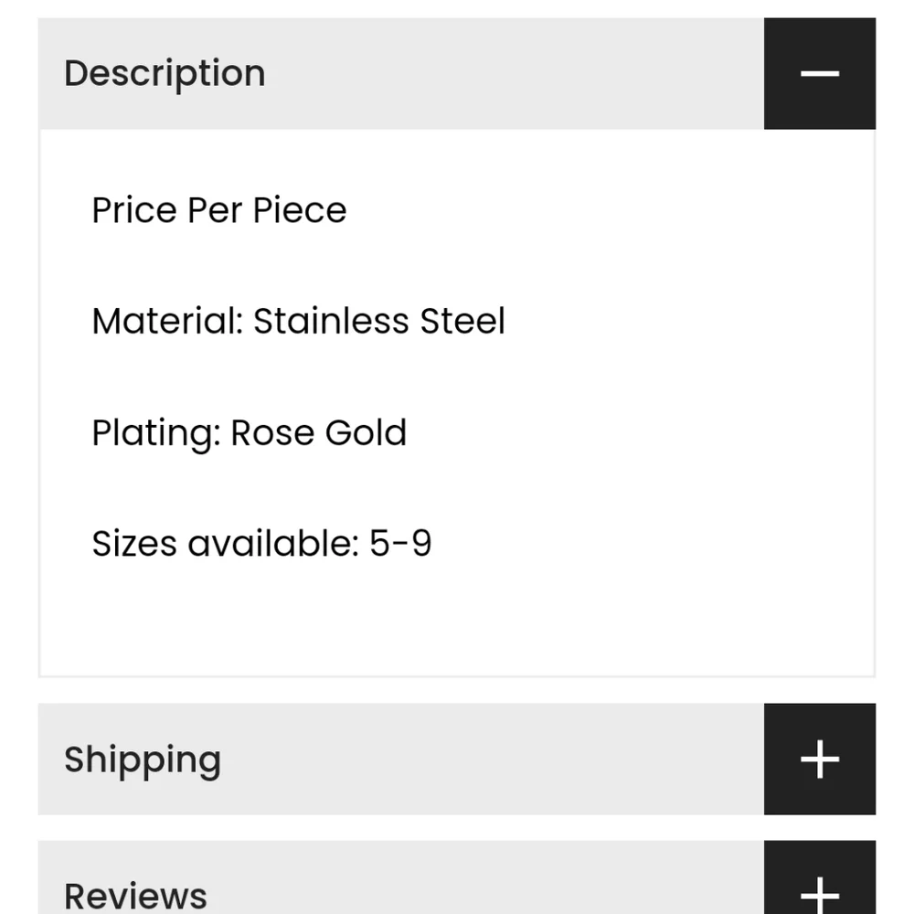
Task: Select the word "Stainless" in material line
Action: click(331, 322)
